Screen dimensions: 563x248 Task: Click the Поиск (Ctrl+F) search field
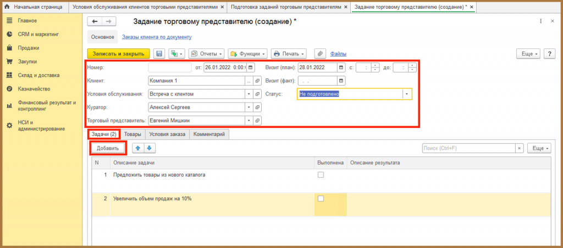pyautogui.click(x=469, y=148)
